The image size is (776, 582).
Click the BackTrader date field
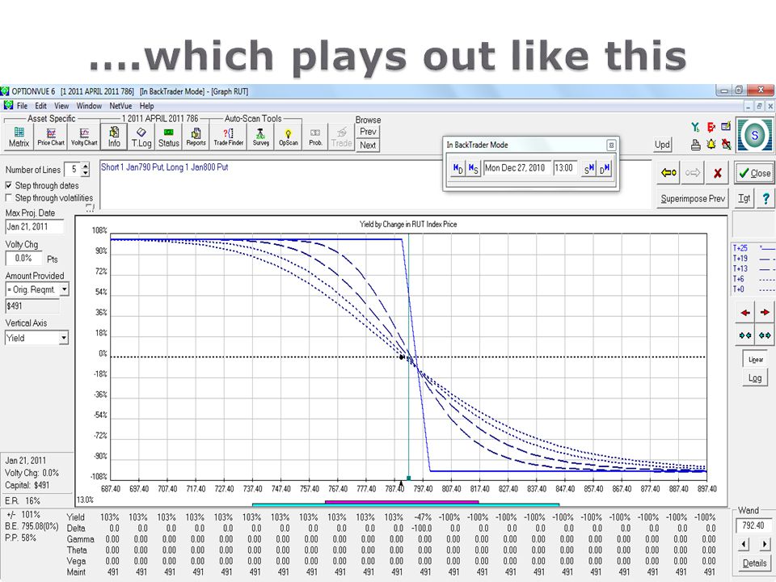coord(517,168)
